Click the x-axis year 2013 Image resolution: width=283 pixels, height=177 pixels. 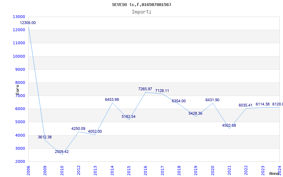[x=95, y=170]
